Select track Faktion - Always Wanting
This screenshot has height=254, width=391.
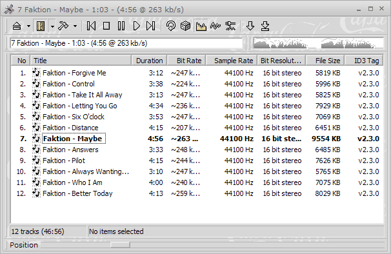click(86, 171)
